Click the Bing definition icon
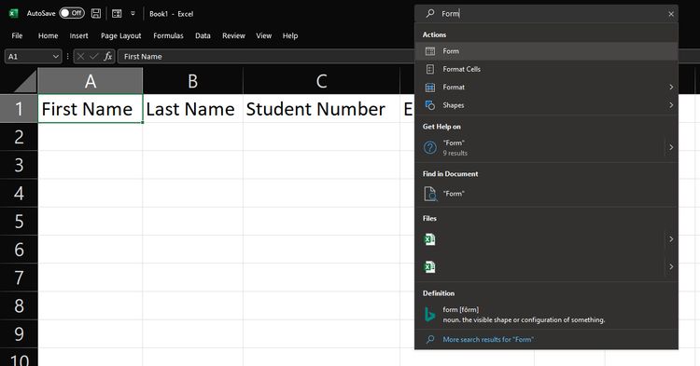 [429, 315]
